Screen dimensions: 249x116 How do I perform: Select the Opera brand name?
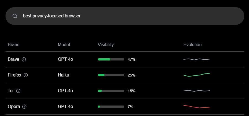point(14,107)
